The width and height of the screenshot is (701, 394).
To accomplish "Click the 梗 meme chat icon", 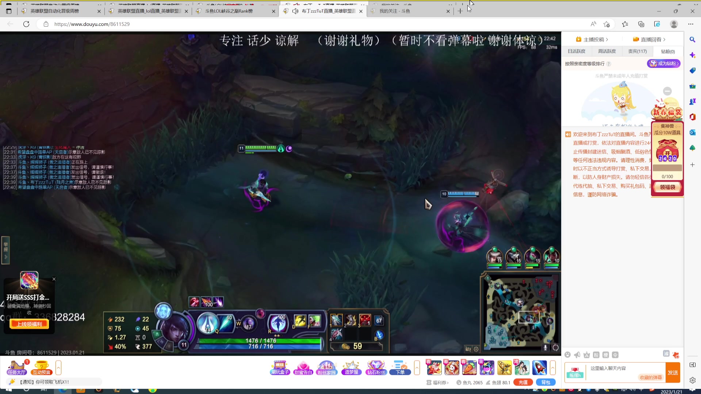I will pos(606,355).
